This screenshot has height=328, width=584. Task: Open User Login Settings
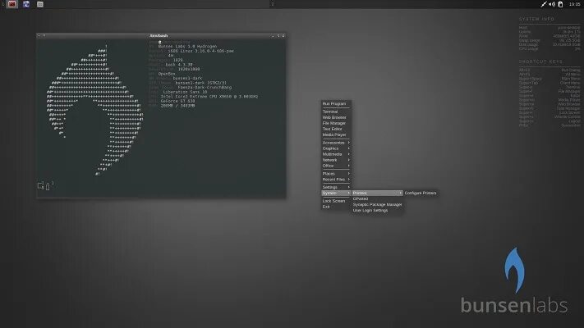coord(377,211)
